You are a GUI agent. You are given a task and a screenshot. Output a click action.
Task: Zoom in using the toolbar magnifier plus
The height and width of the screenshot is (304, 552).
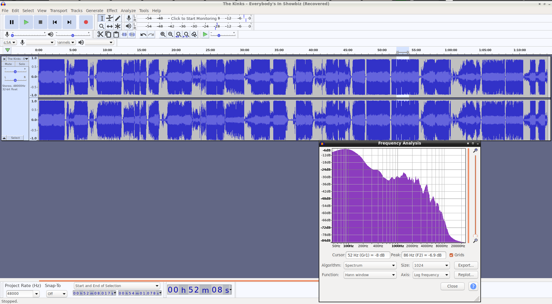click(x=163, y=34)
